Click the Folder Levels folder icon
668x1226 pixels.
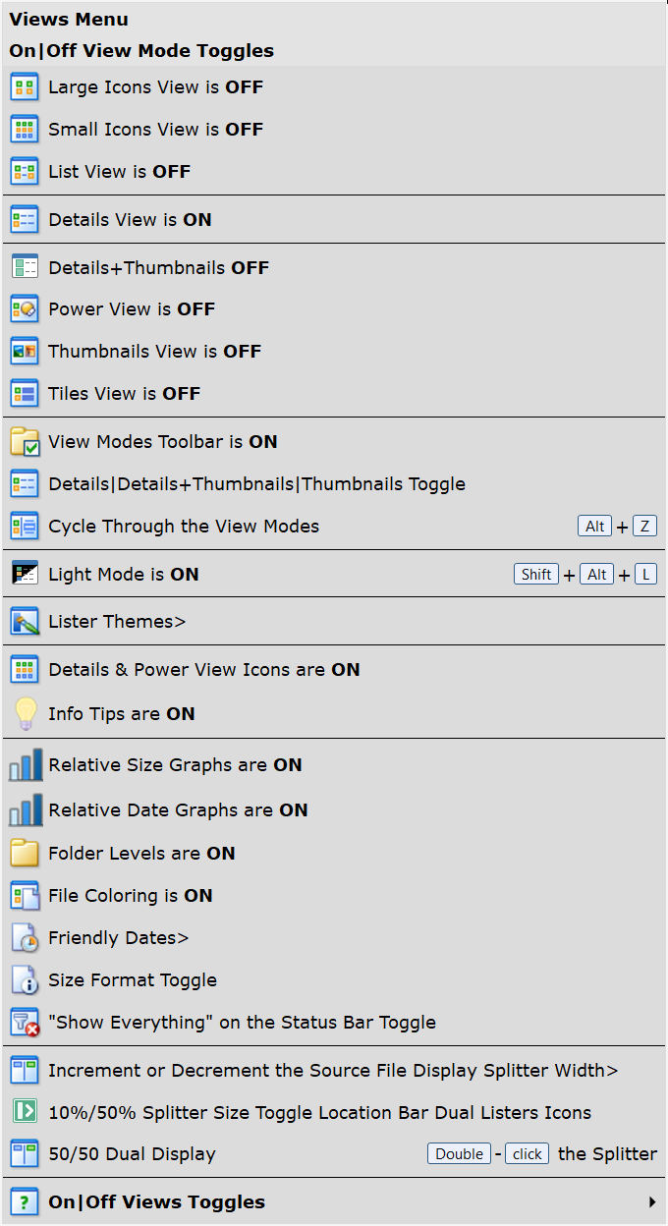pyautogui.click(x=25, y=853)
